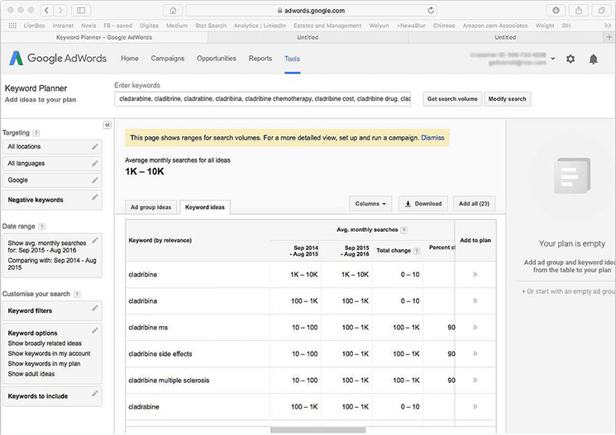This screenshot has width=616, height=435.
Task: Collapse the left sidebar panel chevron
Action: tap(107, 125)
